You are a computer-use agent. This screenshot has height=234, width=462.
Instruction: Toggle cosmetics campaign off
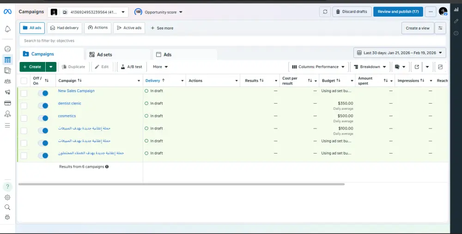pyautogui.click(x=43, y=118)
